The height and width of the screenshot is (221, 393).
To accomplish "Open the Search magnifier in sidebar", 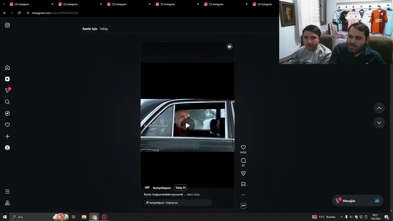I will tap(7, 102).
